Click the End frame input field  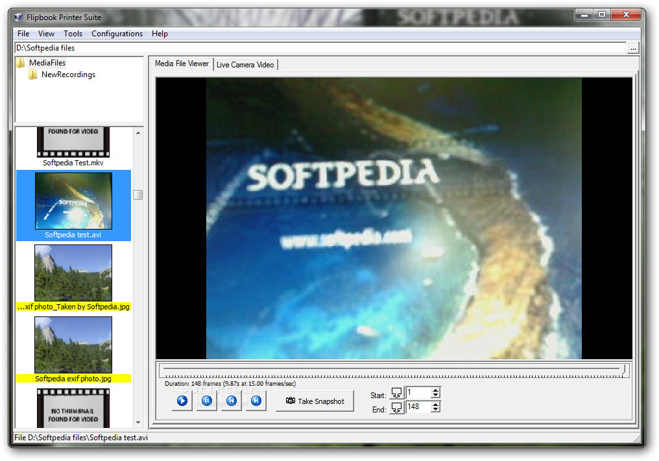pos(418,407)
